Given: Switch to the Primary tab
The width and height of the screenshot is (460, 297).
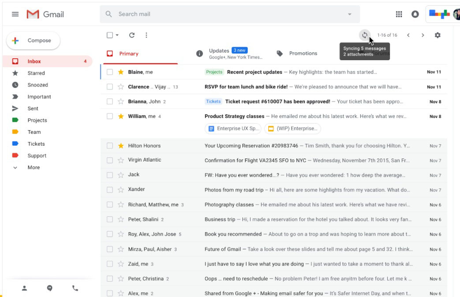Looking at the screenshot, I should (140, 54).
